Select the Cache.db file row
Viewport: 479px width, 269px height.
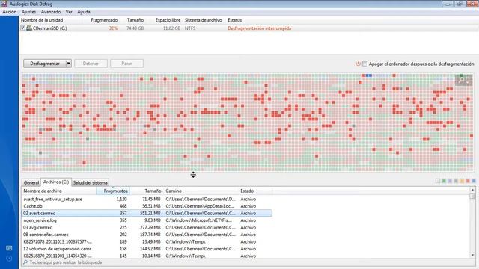147,206
